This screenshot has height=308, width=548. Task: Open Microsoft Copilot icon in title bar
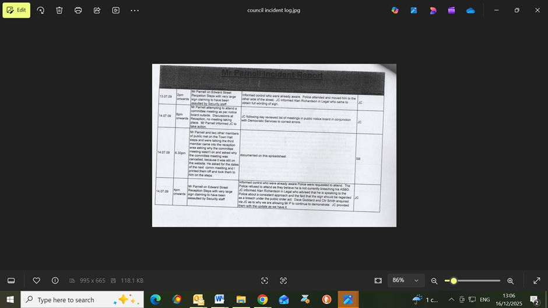(395, 10)
